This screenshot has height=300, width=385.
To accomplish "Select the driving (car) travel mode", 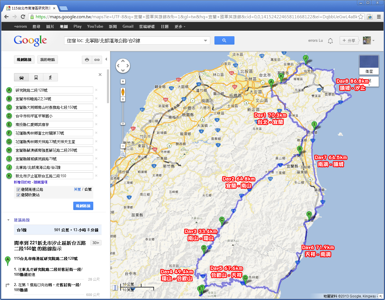I will [x=22, y=77].
